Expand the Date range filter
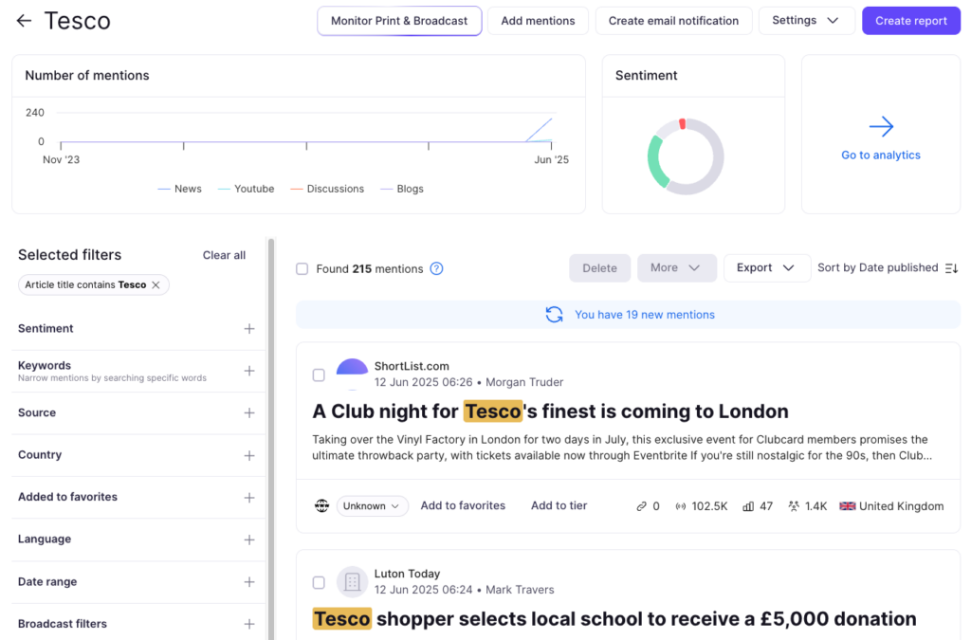The image size is (971, 640). (249, 582)
